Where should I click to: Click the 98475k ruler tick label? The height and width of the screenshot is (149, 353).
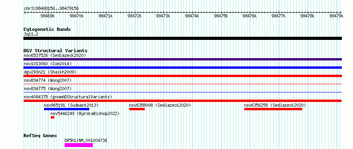tap(221, 16)
